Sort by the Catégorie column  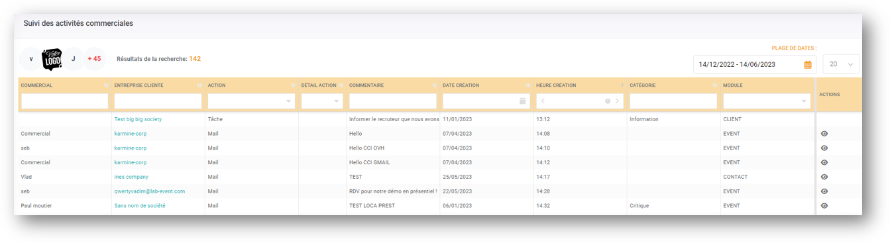pos(715,85)
